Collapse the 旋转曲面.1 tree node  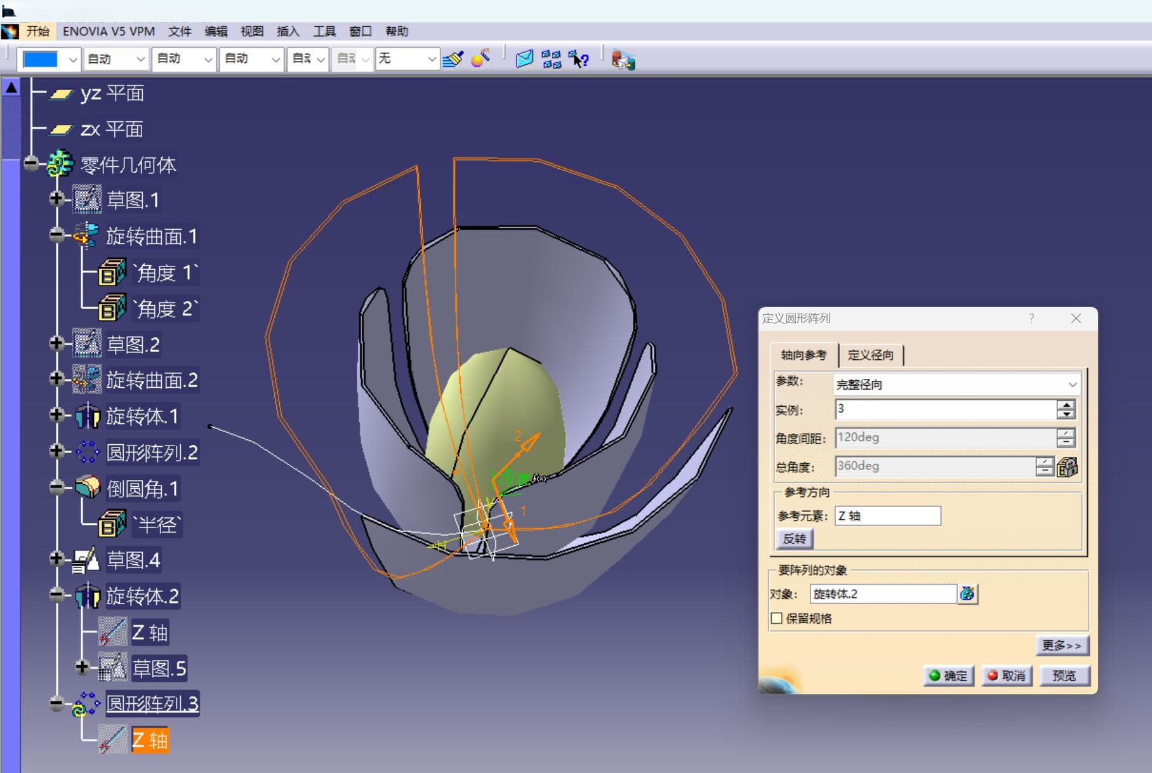click(56, 235)
